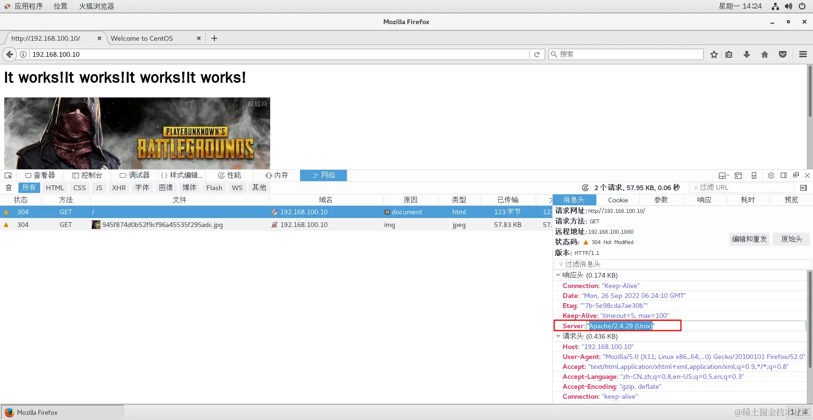Image resolution: width=813 pixels, height=420 pixels.
Task: Open the volume control in system tray
Action: pyautogui.click(x=788, y=6)
